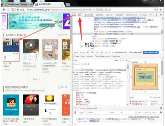
Task: Open the Memory tab
Action: (143, 15)
